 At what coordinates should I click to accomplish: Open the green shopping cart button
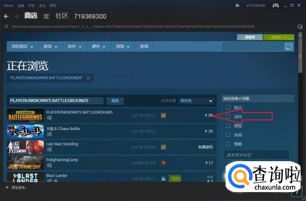coord(279,37)
